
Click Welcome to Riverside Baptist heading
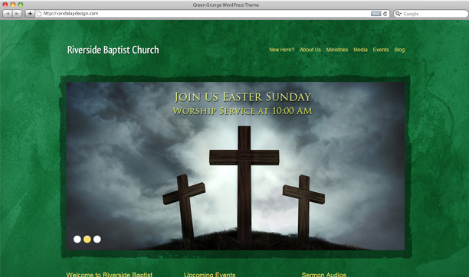[109, 274]
